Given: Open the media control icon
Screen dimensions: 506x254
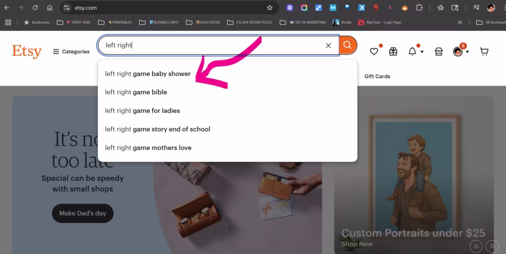Looking at the screenshot, I should pos(476,8).
